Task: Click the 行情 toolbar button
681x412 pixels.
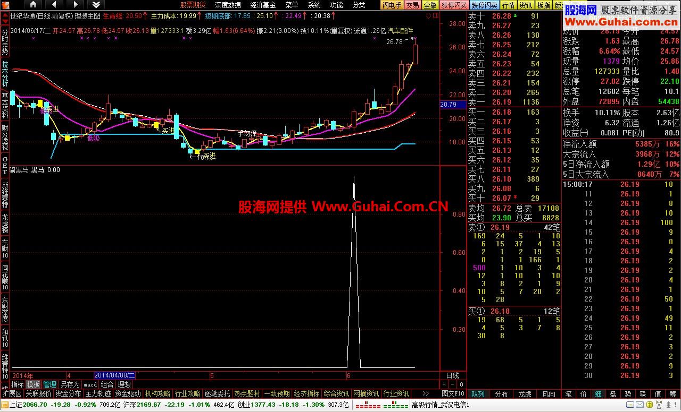Action: [509, 5]
